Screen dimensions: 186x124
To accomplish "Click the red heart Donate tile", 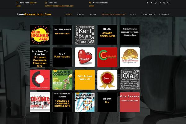I will 85,57.
